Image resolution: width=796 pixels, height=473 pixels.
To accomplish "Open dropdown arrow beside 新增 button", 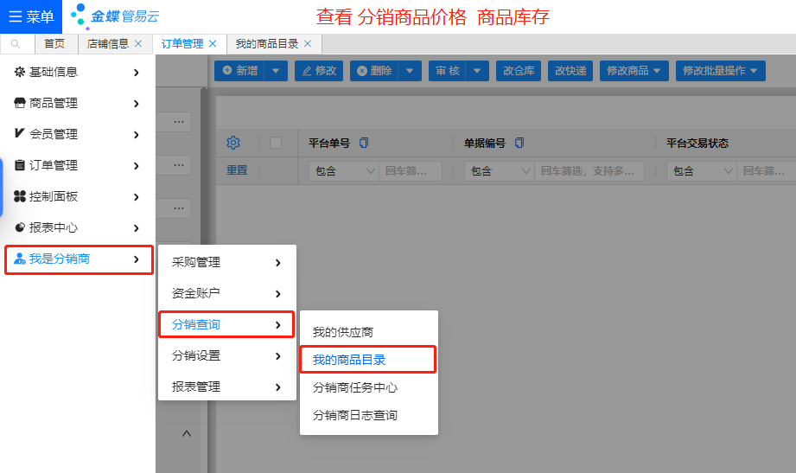I will point(276,71).
